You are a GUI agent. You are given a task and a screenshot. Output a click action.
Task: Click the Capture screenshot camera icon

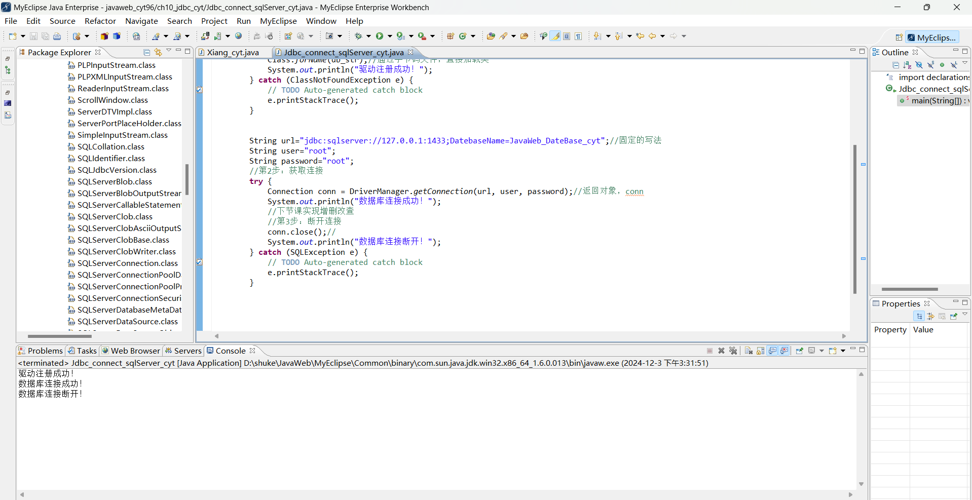click(x=329, y=36)
